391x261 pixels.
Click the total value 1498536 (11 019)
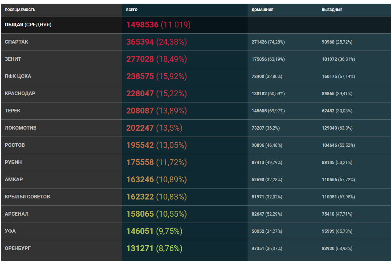tap(158, 25)
